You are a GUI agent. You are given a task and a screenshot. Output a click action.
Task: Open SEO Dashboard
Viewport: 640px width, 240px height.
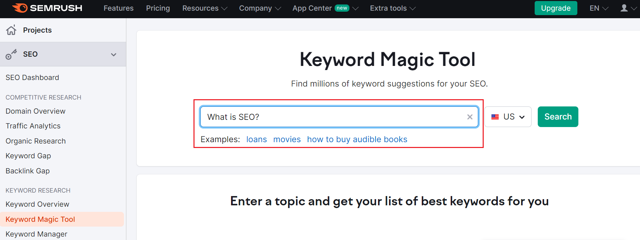tap(32, 78)
